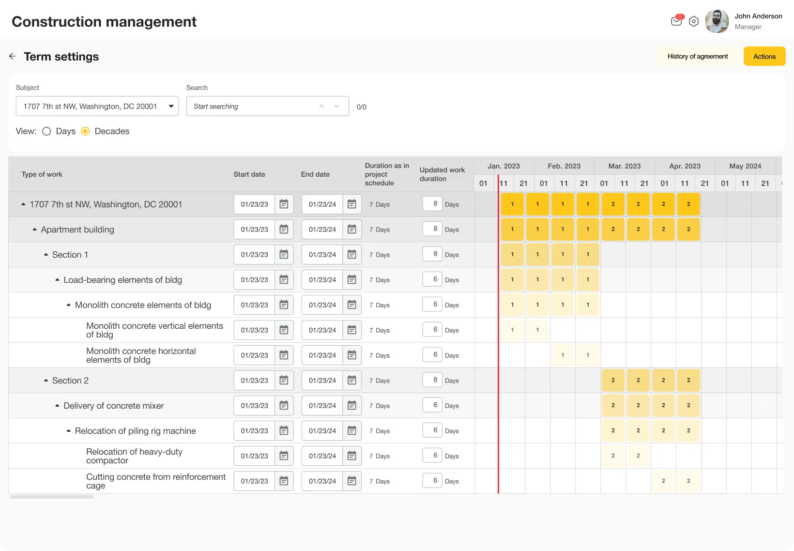Click first Gantt cell for Cutting concrete row
This screenshot has height=551, width=794.
tap(663, 481)
